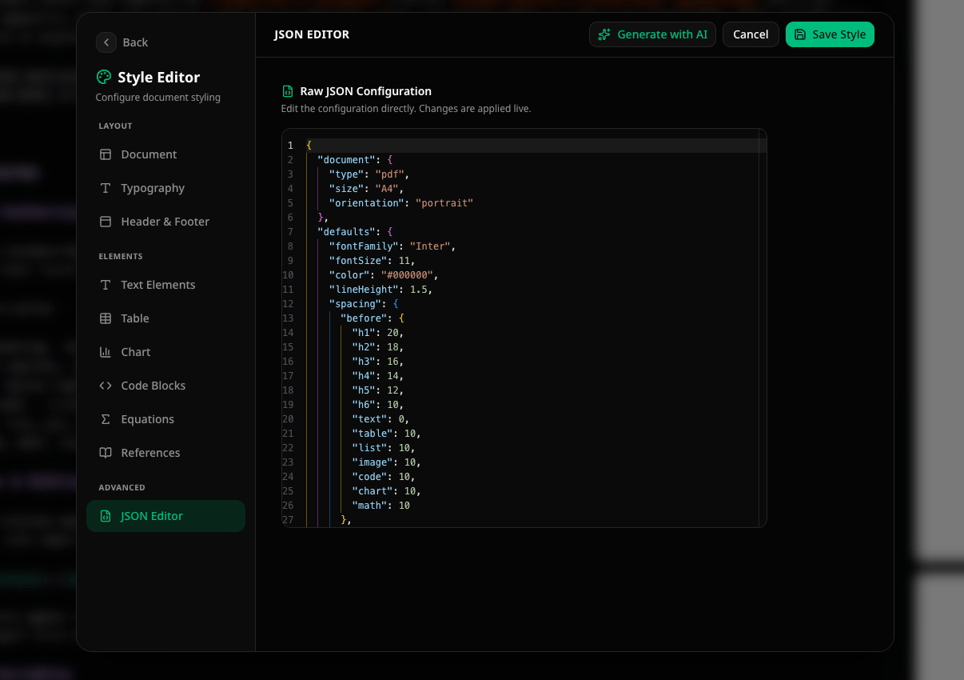Image resolution: width=964 pixels, height=680 pixels.
Task: Click the "code" key on line 24
Action: tap(369, 477)
